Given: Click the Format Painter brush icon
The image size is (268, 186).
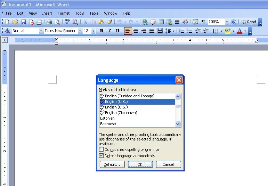Looking at the screenshot, I should [109, 22].
